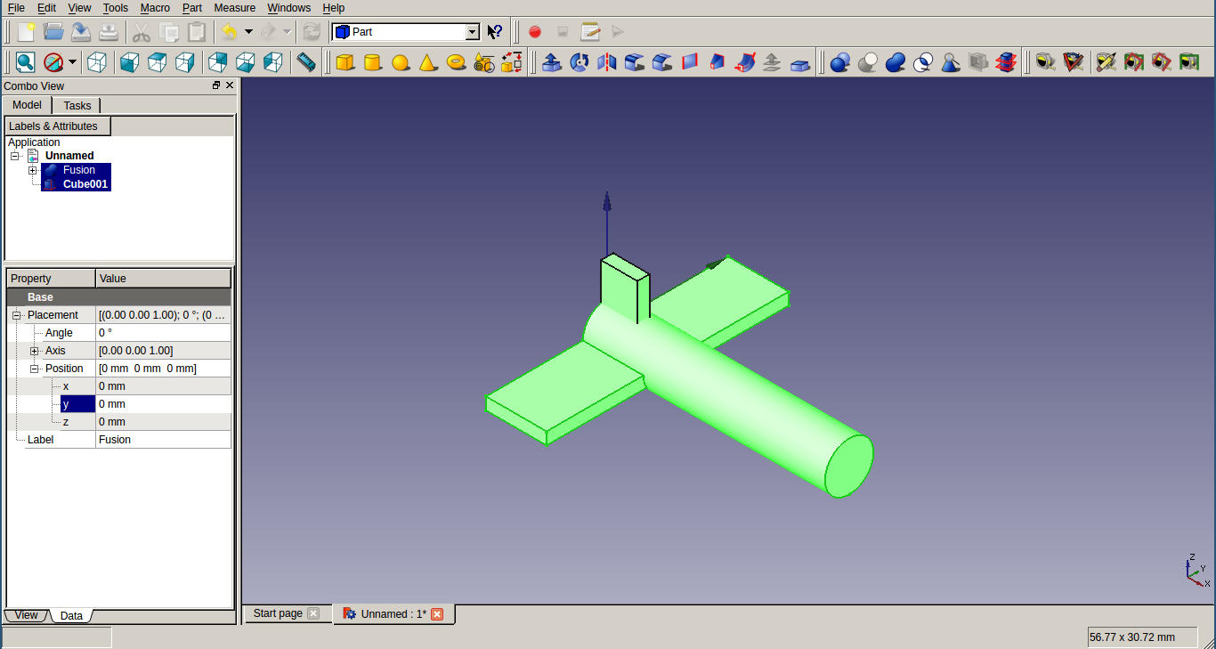Open the Part workbench selector dropdown
Viewport: 1216px width, 649px height.
coord(473,32)
